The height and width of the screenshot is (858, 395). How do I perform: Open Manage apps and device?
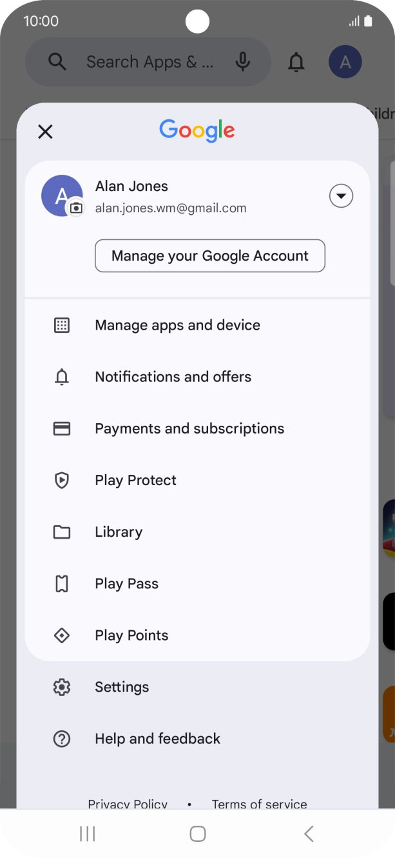pyautogui.click(x=177, y=325)
